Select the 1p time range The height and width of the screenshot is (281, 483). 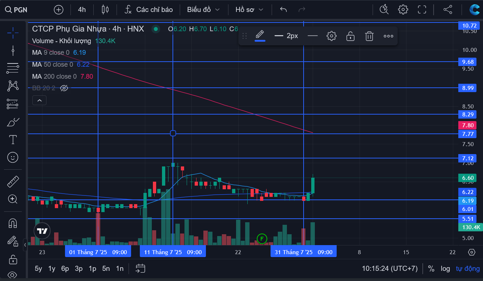(92, 269)
